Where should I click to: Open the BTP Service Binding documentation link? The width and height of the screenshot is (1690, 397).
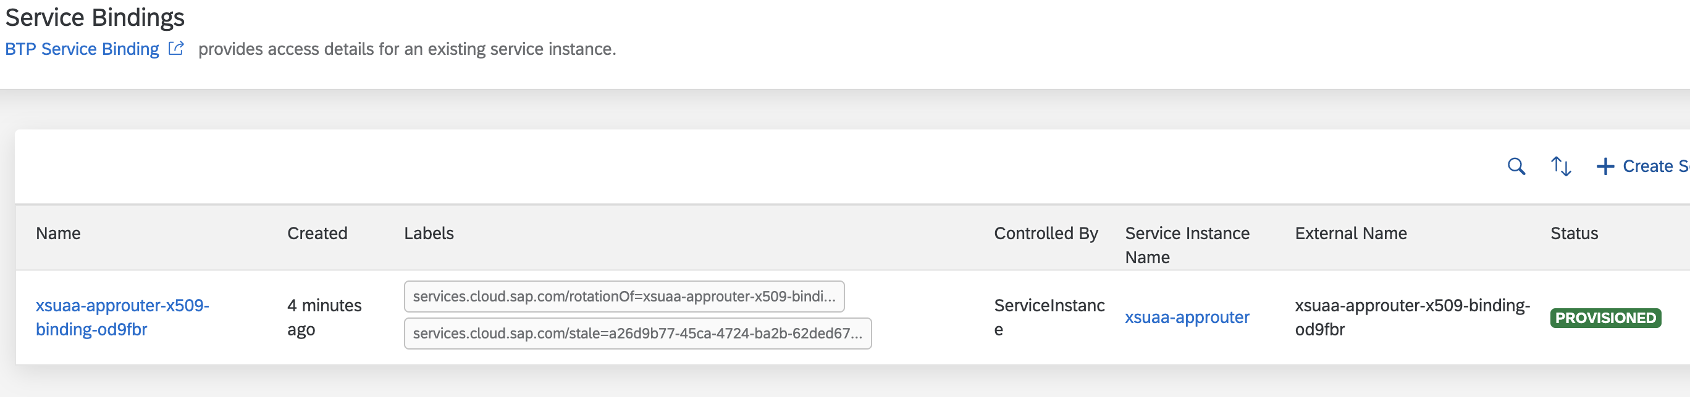[82, 48]
